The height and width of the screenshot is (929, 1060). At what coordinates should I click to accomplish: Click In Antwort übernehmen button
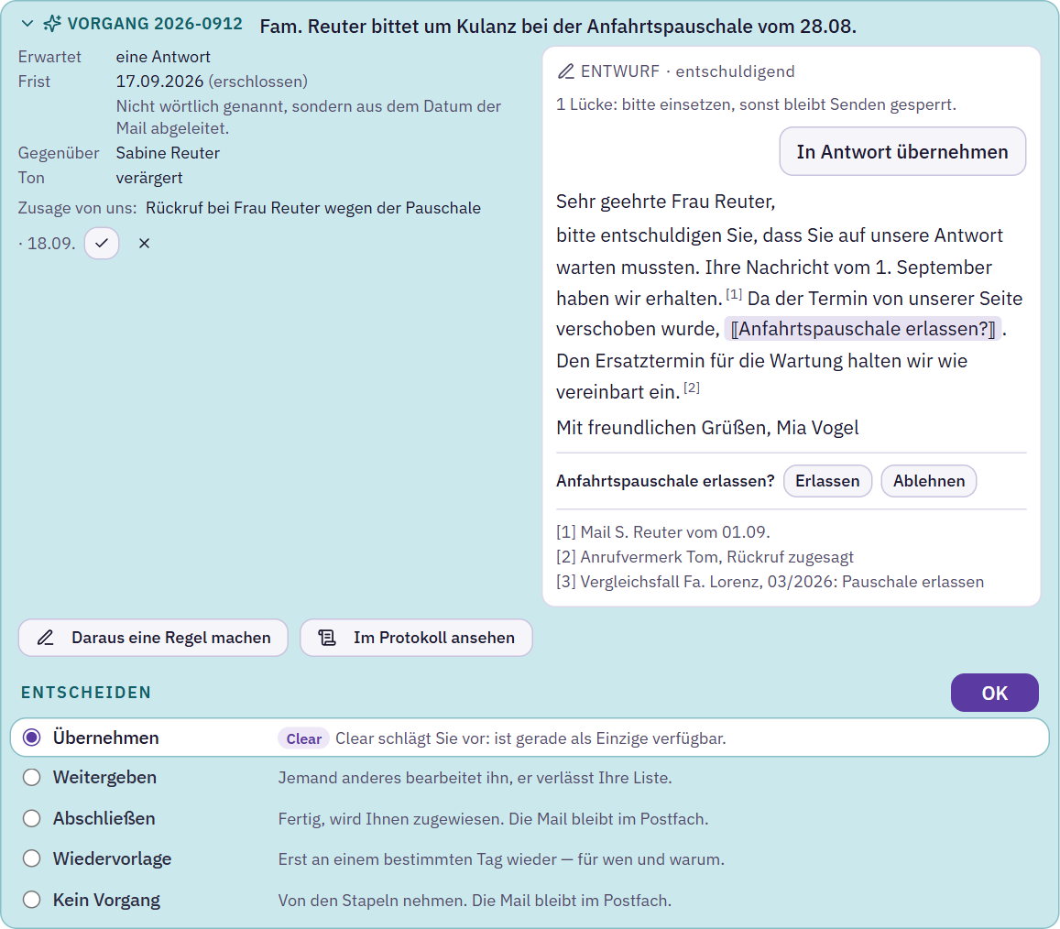click(902, 151)
